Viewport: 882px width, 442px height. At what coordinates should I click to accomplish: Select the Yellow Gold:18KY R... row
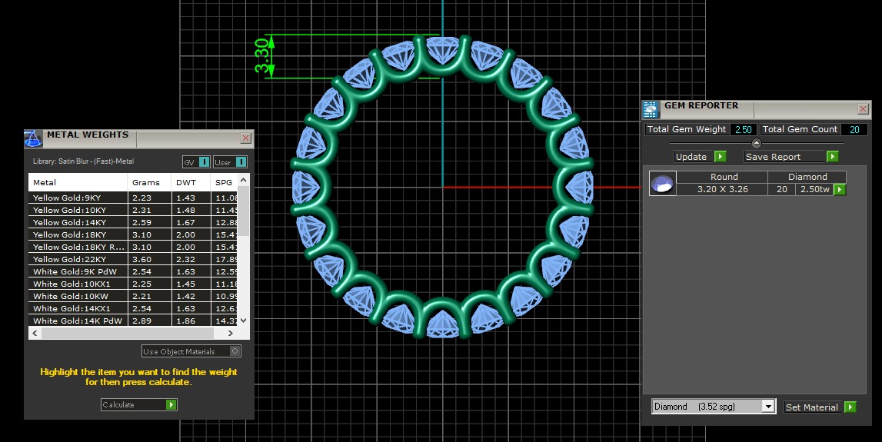(x=133, y=248)
